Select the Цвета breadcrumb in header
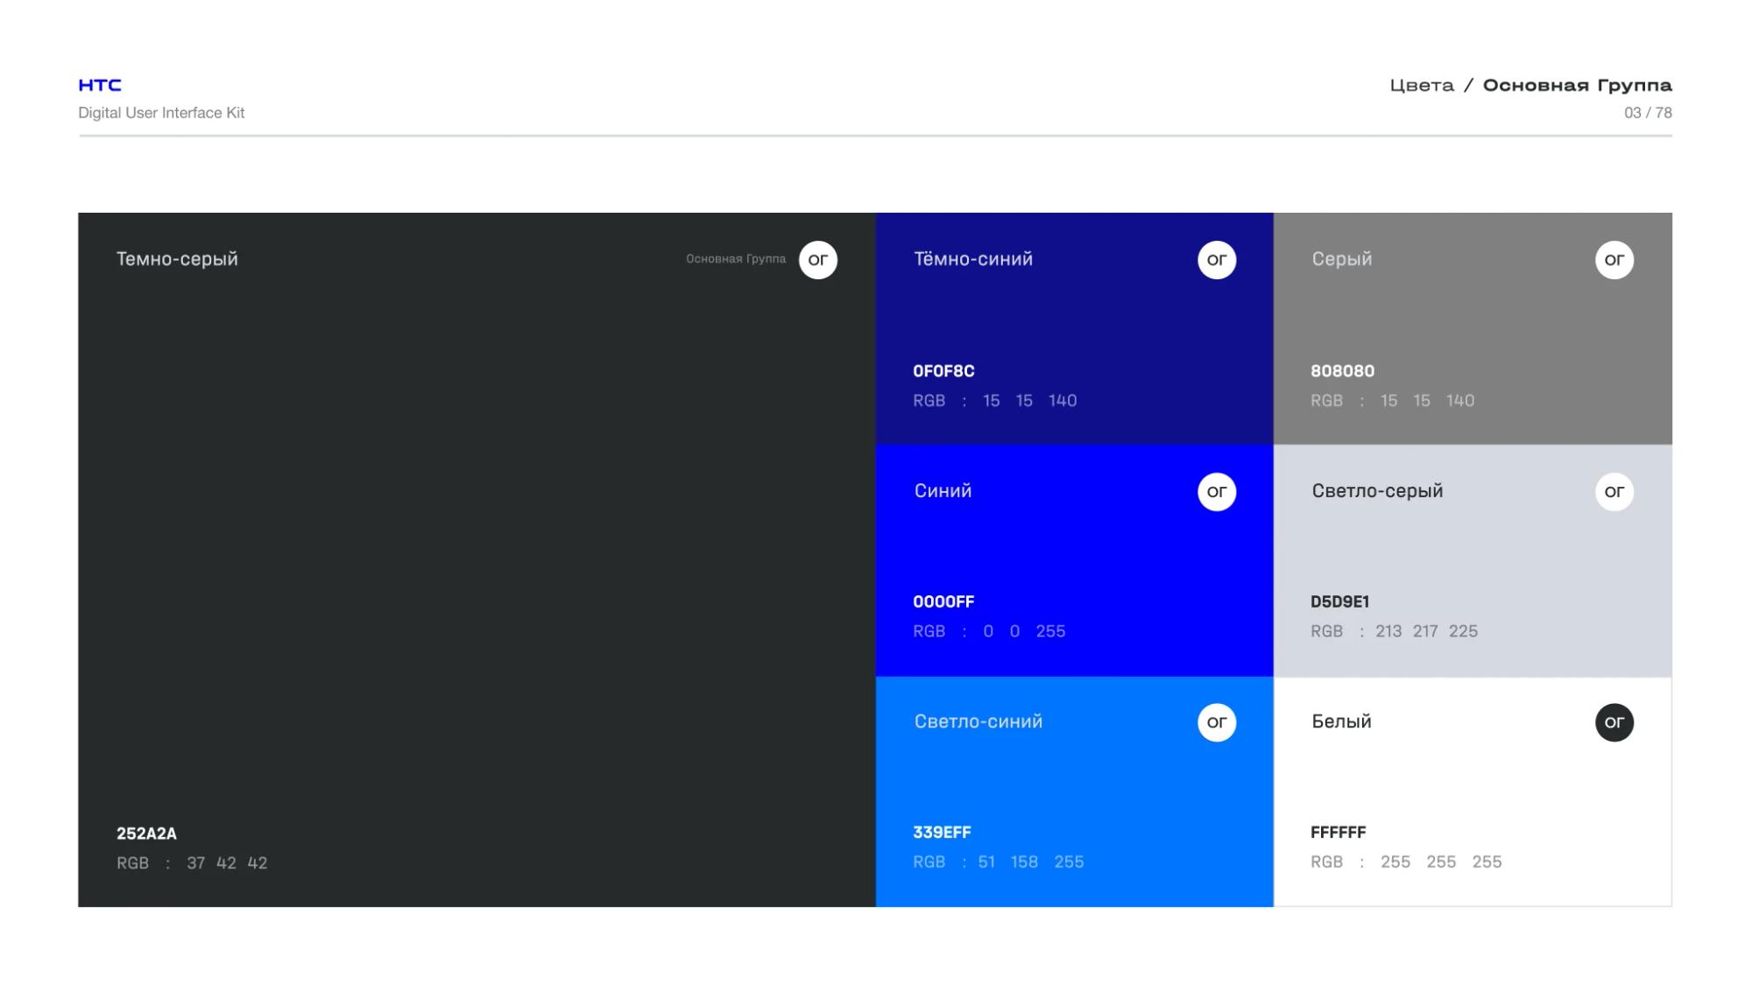The image size is (1752, 984). point(1422,86)
